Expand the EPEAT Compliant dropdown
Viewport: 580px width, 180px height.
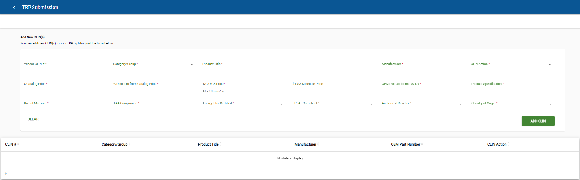pyautogui.click(x=333, y=104)
